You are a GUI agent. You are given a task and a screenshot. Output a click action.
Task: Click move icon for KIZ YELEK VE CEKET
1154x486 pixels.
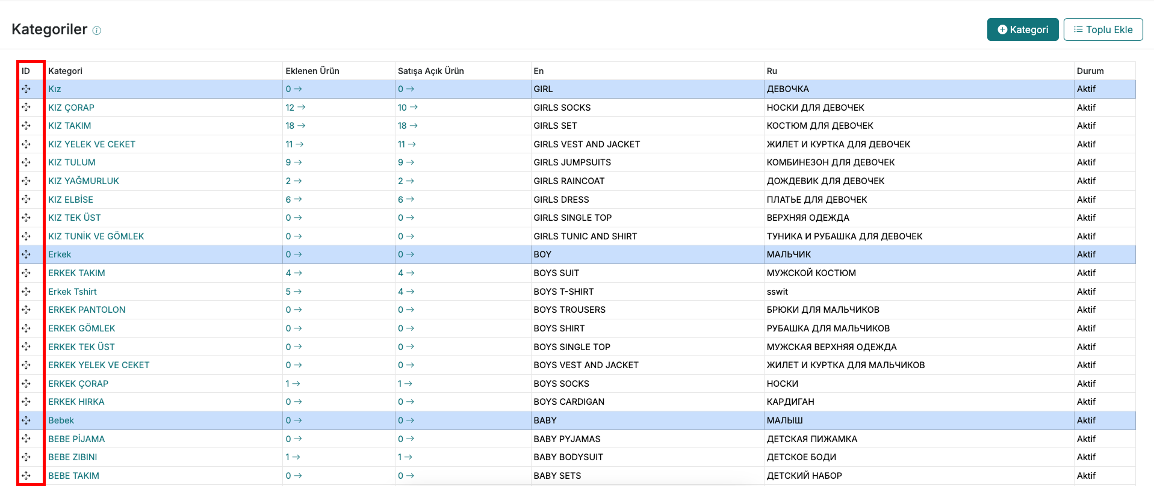coord(26,144)
